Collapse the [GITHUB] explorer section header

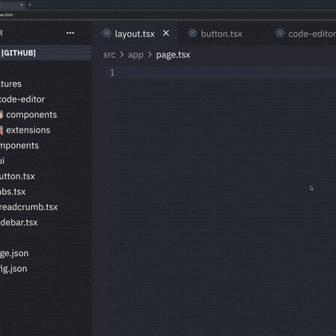[46, 53]
